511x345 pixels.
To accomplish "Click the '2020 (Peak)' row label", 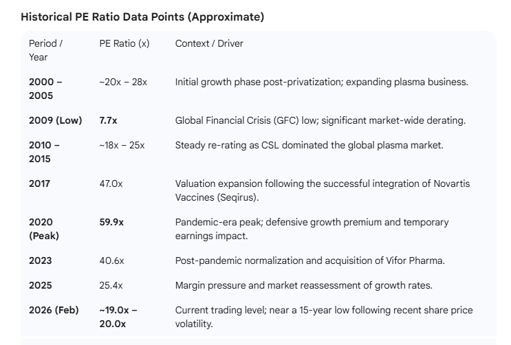I will tap(44, 229).
